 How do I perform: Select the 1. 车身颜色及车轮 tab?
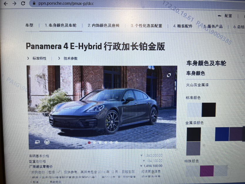61,25
